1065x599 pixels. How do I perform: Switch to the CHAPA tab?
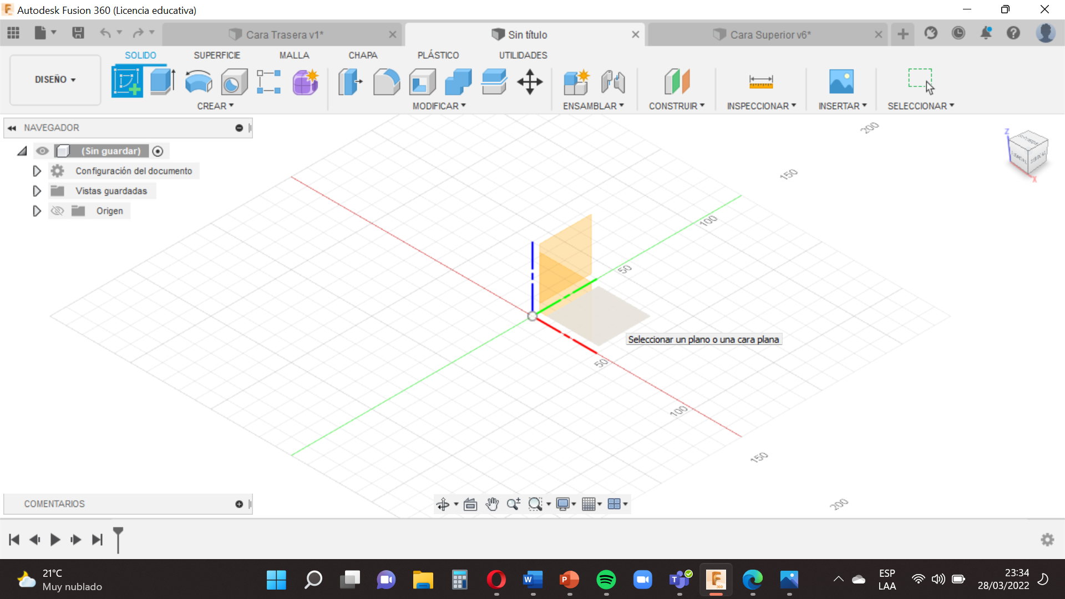click(363, 55)
